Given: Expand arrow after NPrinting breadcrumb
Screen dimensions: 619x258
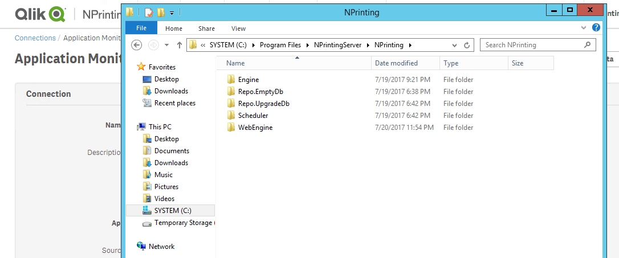Looking at the screenshot, I should [410, 45].
